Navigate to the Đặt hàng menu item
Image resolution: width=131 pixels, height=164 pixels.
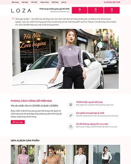55,2
